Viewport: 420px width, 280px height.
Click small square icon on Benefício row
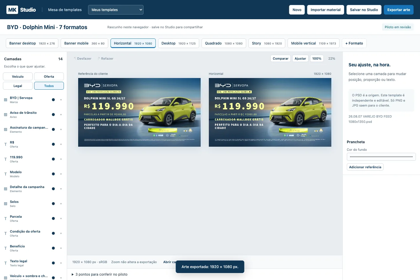(61, 248)
